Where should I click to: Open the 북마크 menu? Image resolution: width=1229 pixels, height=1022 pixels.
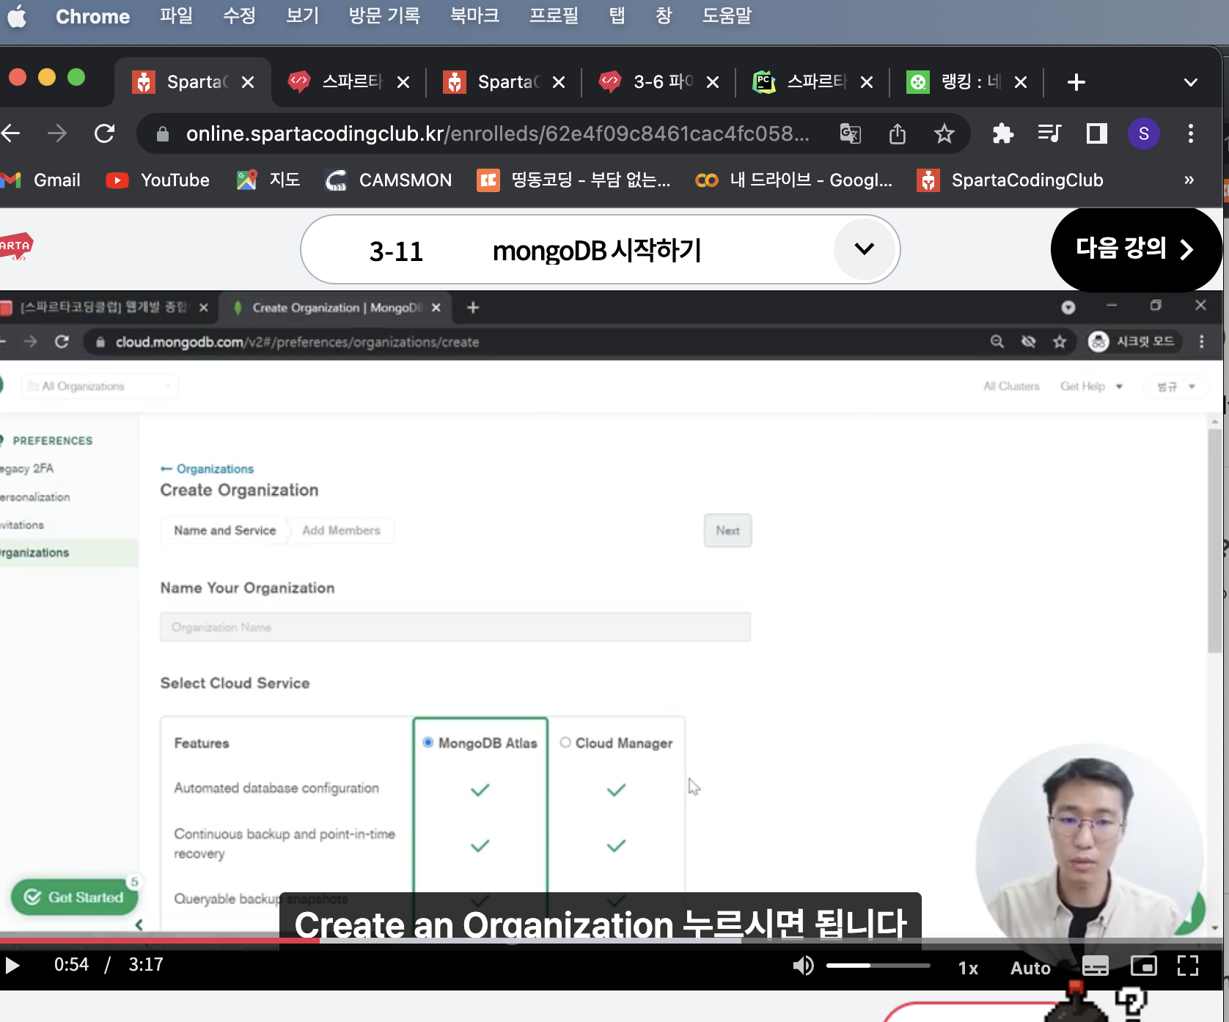click(x=474, y=16)
